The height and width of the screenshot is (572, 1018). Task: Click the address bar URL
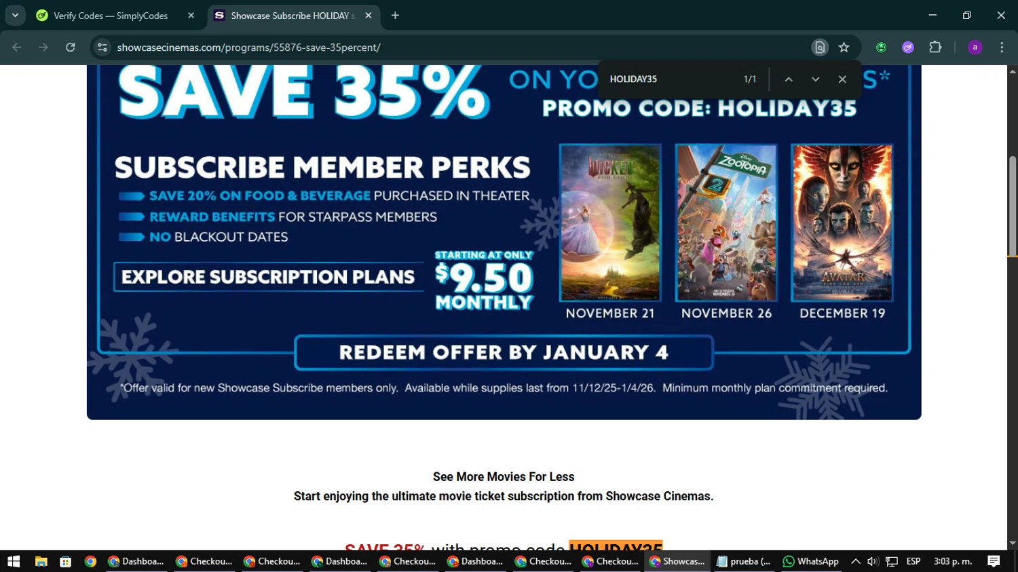248,47
